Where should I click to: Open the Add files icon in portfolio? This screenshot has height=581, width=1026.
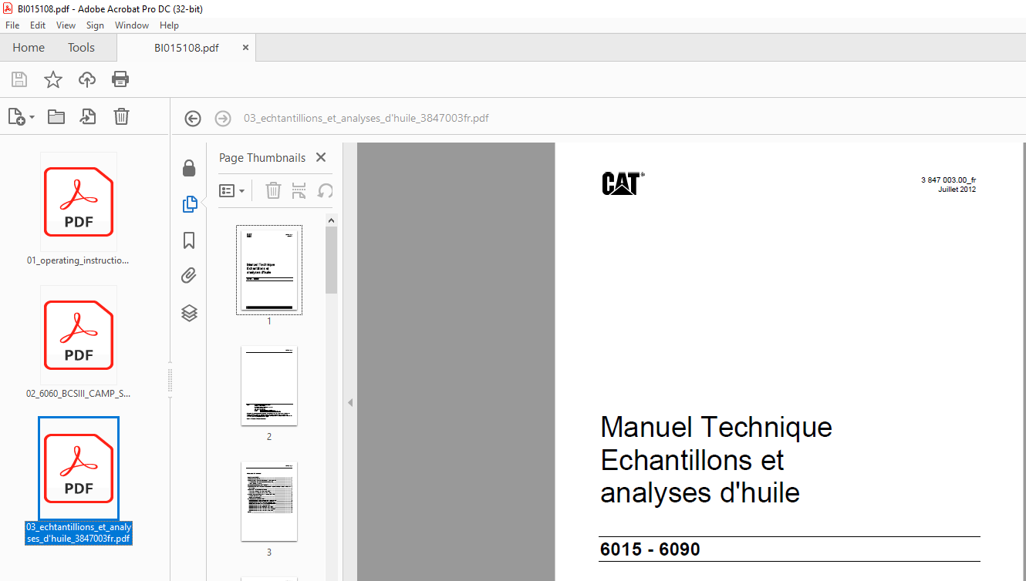click(x=17, y=117)
